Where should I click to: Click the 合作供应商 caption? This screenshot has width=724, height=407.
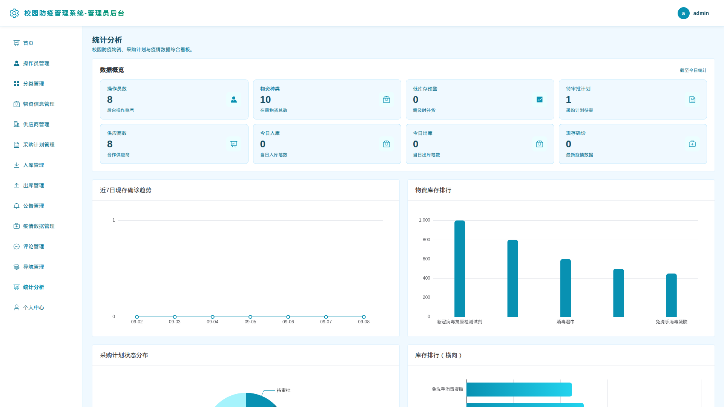pos(118,155)
